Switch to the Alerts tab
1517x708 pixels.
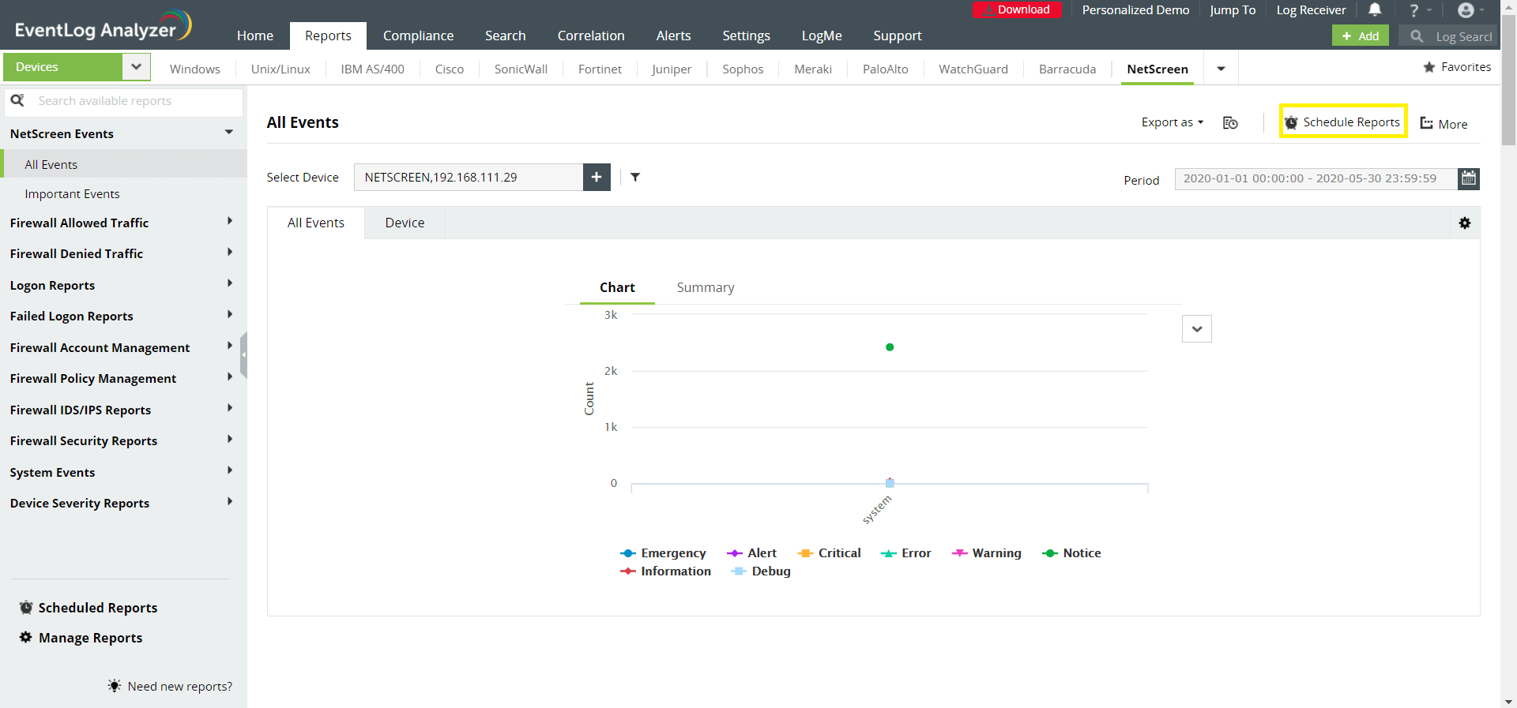673,36
